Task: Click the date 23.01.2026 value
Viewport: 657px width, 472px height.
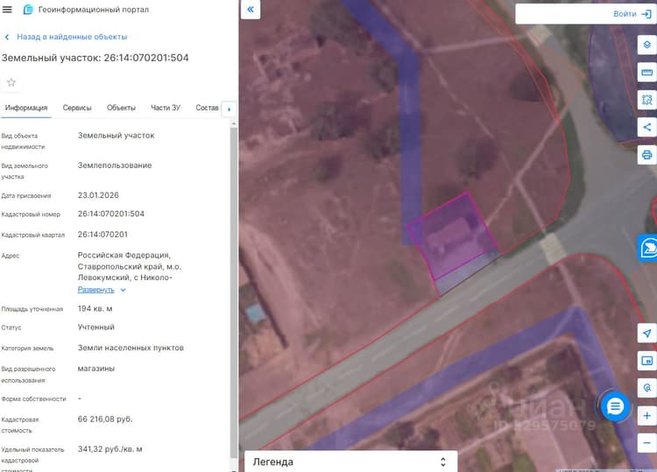Action: click(98, 195)
